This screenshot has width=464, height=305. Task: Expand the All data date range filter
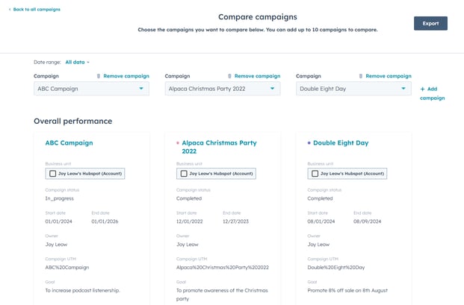[77, 63]
